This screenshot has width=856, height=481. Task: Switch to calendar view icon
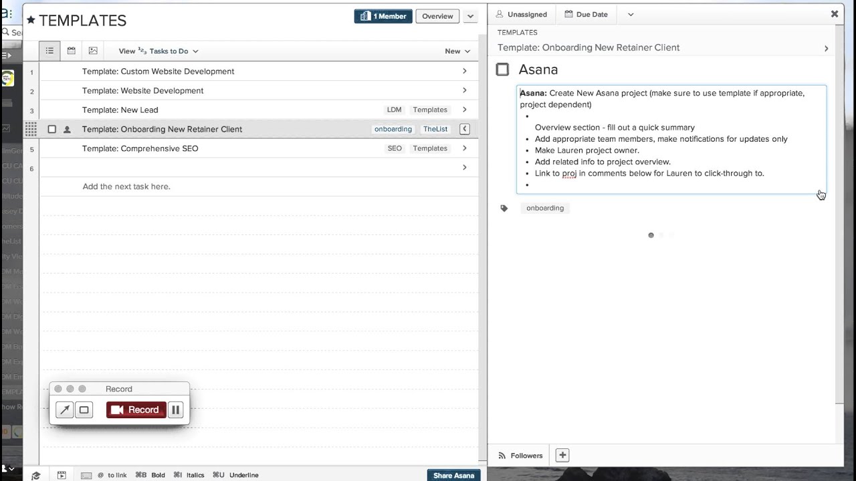coord(72,51)
